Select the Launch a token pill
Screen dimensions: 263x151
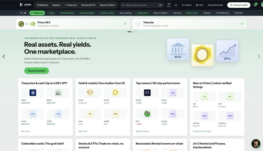click(x=107, y=13)
